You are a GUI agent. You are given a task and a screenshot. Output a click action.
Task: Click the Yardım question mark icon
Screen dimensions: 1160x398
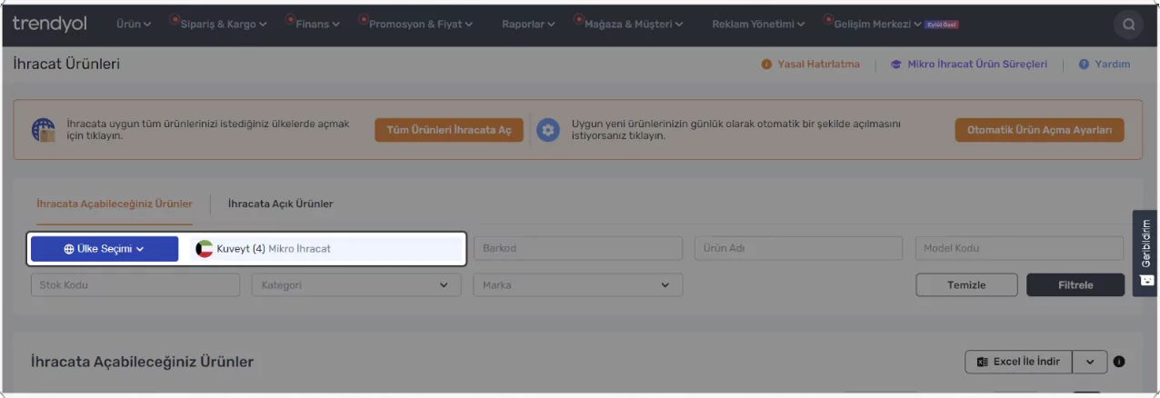point(1084,65)
